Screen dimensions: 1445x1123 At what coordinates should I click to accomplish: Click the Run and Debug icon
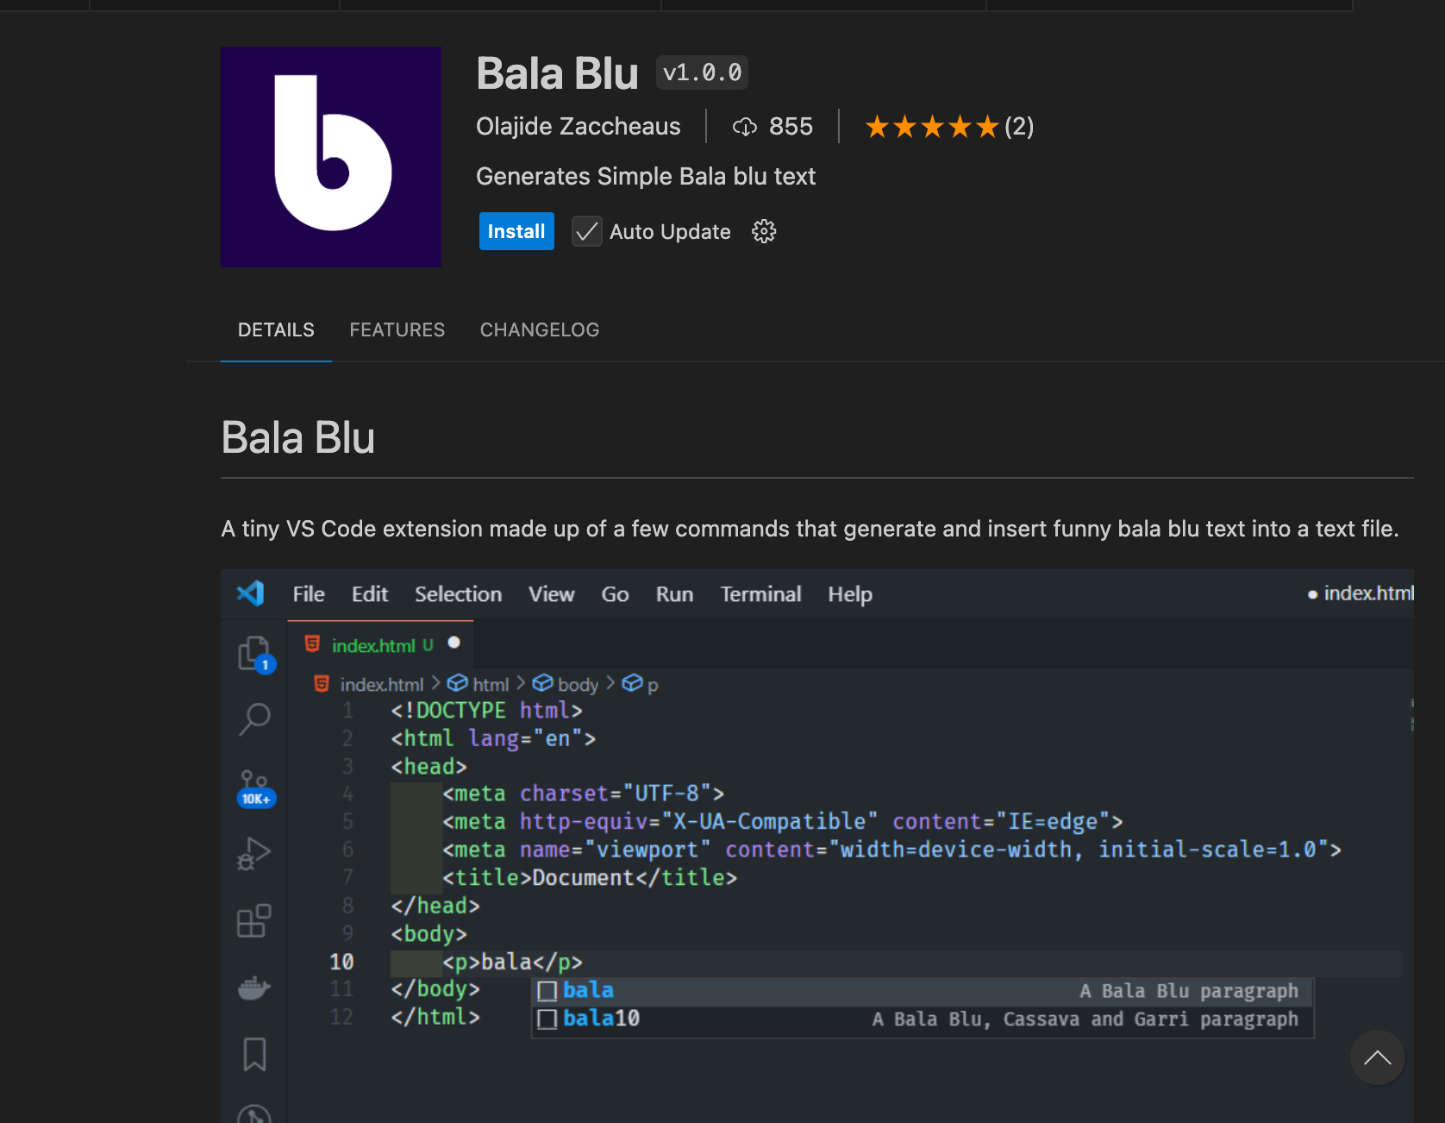tap(254, 853)
